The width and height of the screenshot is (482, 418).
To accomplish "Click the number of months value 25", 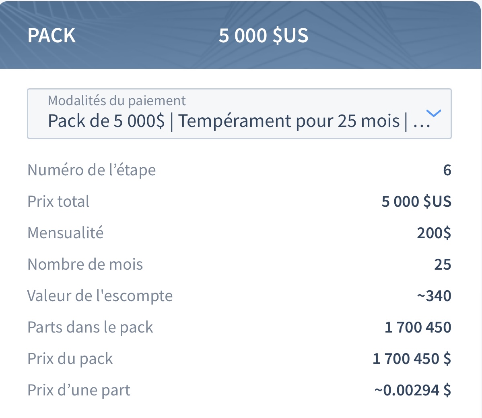I will click(443, 264).
